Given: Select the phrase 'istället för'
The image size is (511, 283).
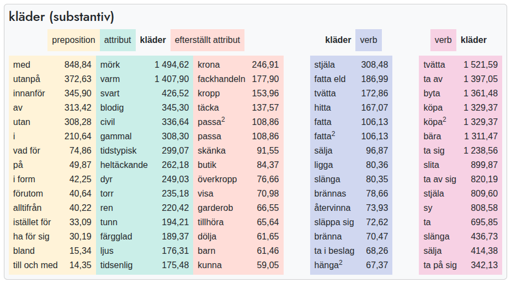Looking at the screenshot, I should pyautogui.click(x=32, y=222).
